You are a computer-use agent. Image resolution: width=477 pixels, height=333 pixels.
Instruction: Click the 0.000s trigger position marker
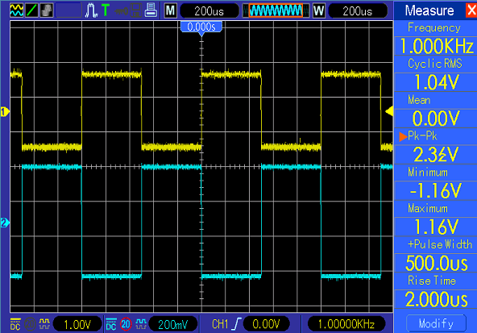pyautogui.click(x=201, y=27)
